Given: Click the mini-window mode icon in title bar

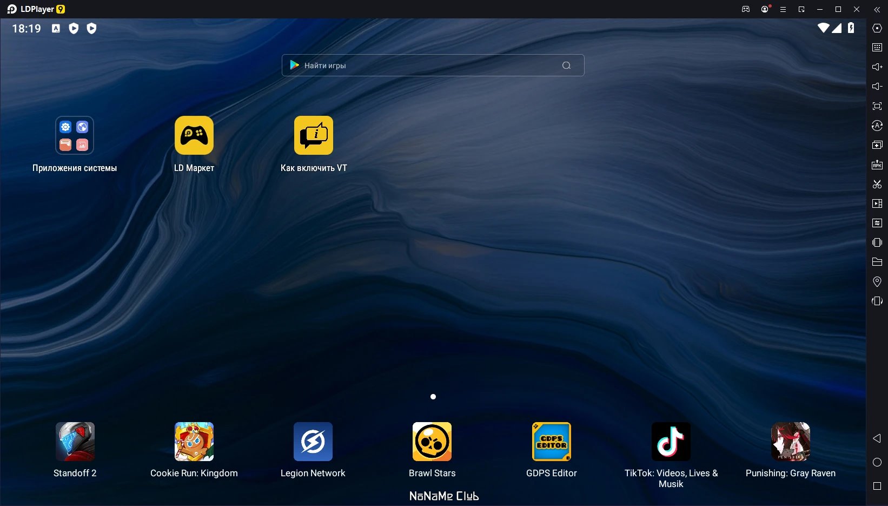Looking at the screenshot, I should tap(801, 9).
